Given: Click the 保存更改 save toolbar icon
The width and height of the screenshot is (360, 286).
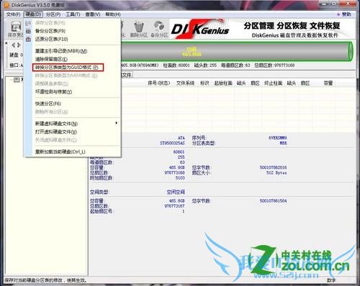Looking at the screenshot, I should click(x=16, y=29).
